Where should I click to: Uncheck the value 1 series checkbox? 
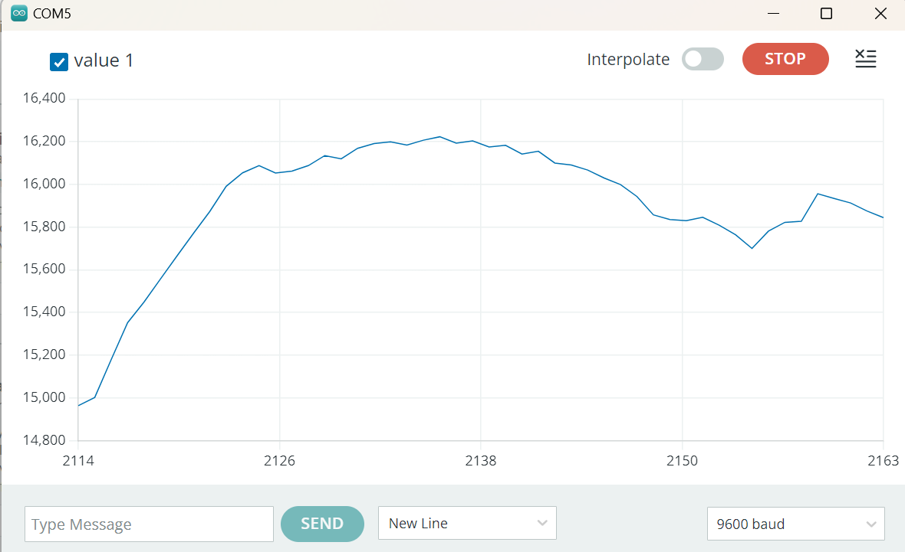[x=59, y=62]
